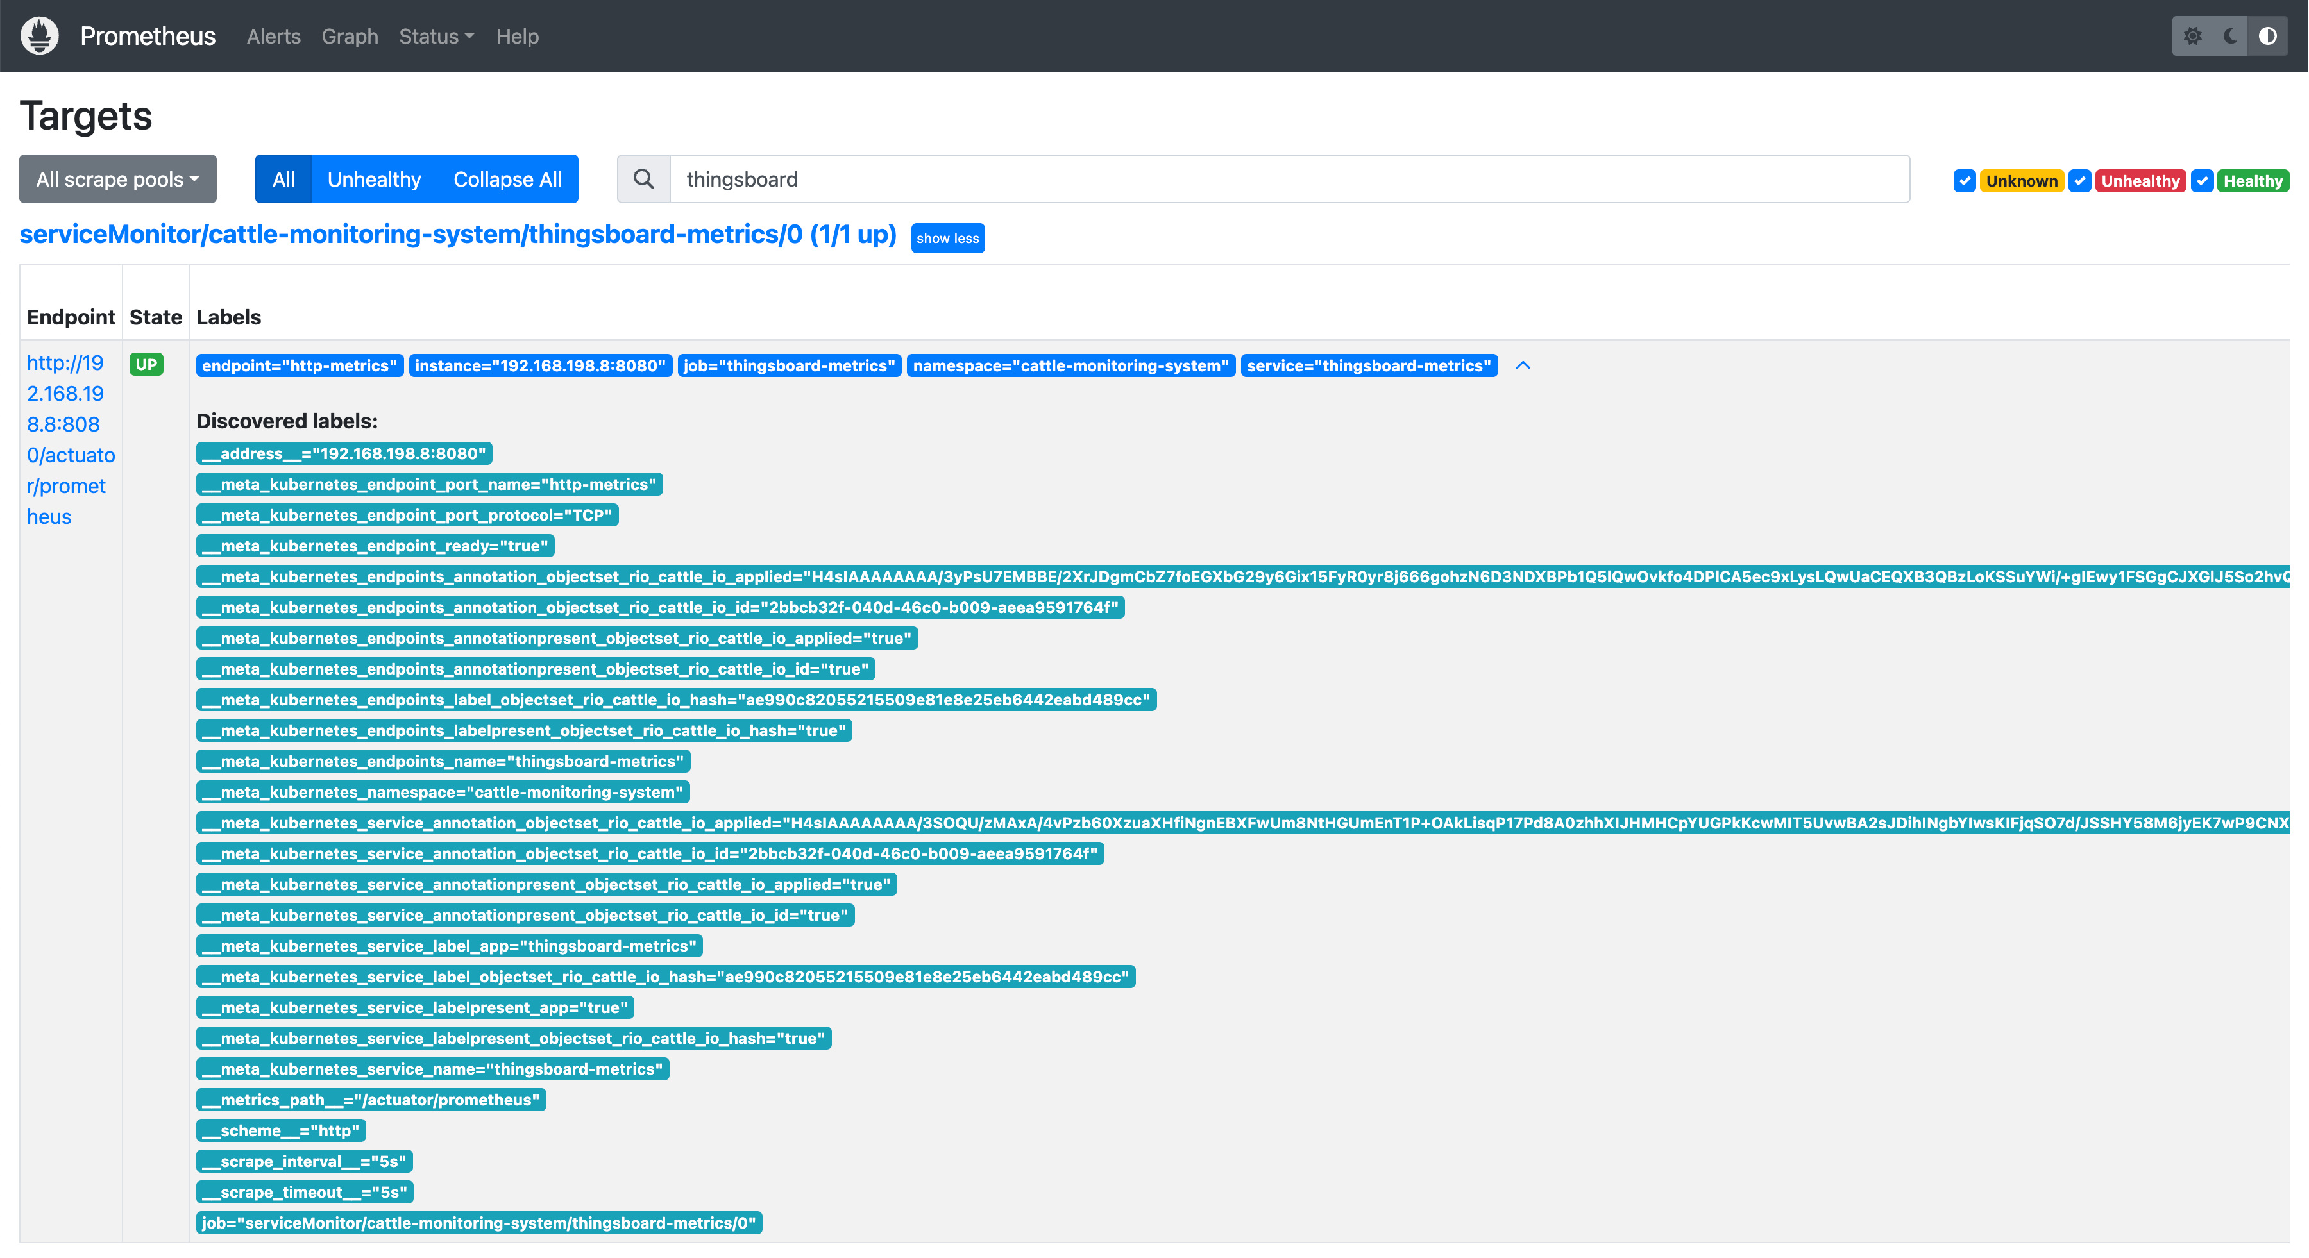
Task: Switch to light theme sun icon
Action: coord(2192,36)
